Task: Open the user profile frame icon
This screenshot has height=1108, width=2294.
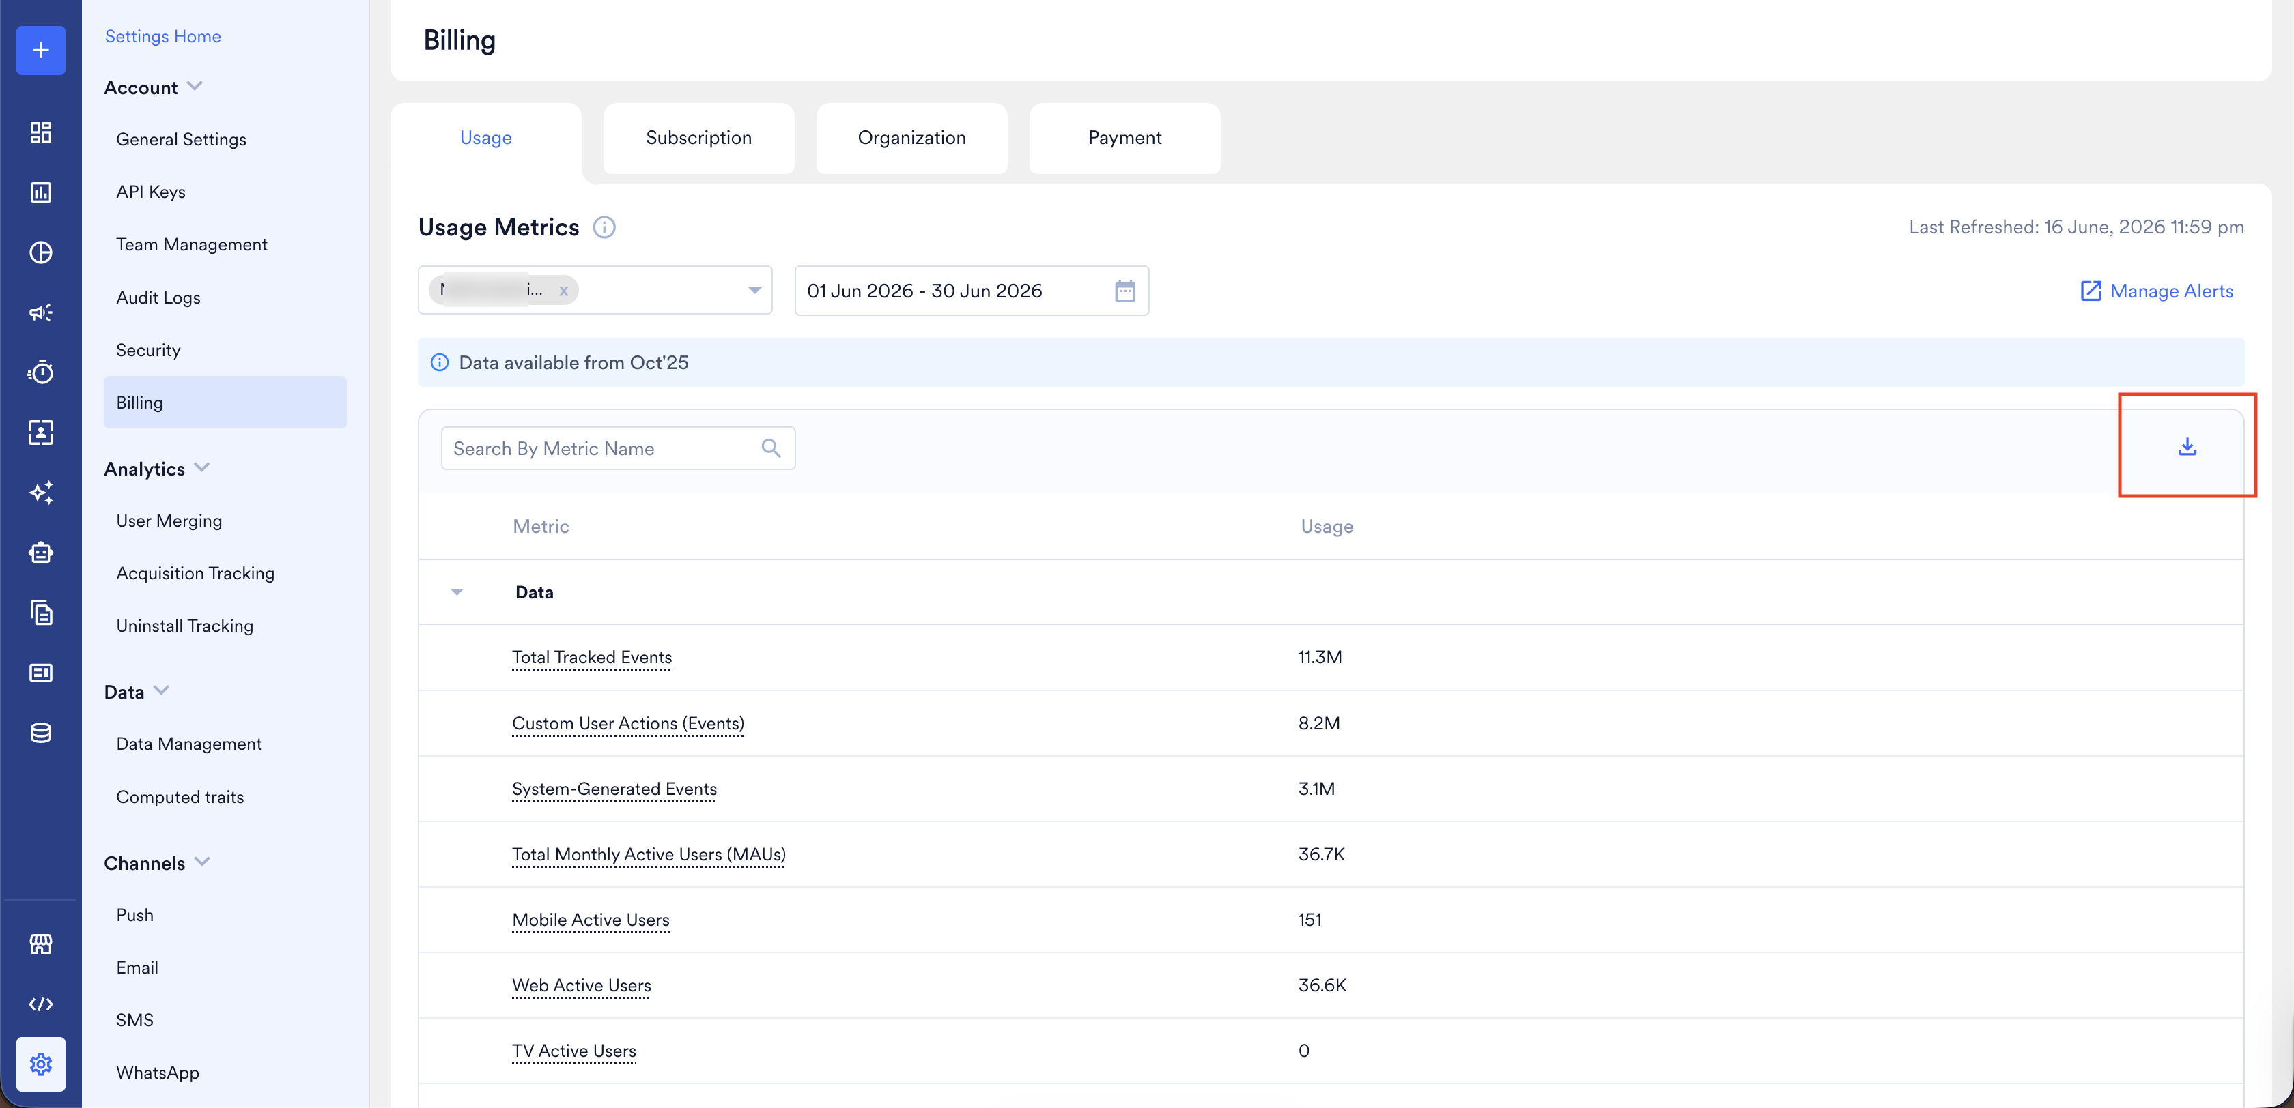Action: click(x=41, y=433)
